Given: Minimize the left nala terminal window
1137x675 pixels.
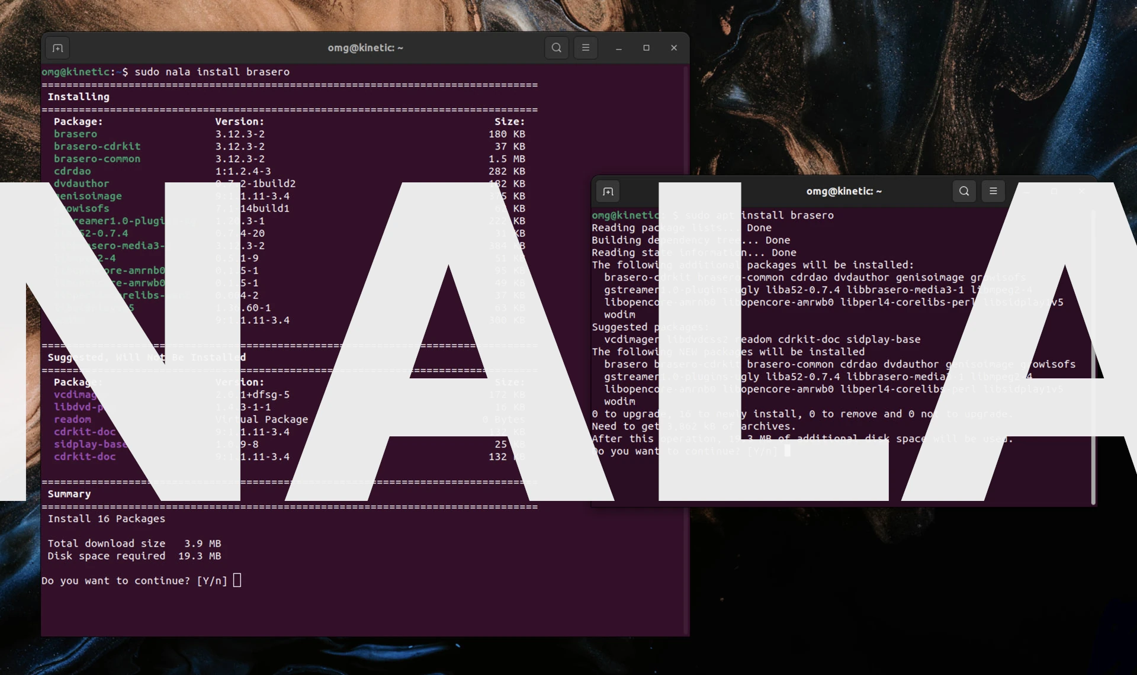Looking at the screenshot, I should [x=619, y=48].
